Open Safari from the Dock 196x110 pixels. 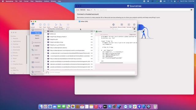point(50,107)
